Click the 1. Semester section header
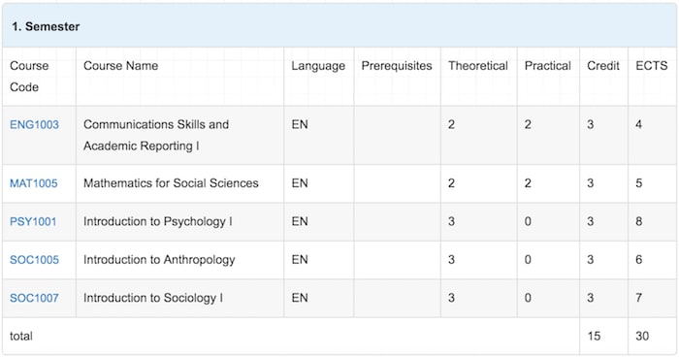 tap(46, 26)
